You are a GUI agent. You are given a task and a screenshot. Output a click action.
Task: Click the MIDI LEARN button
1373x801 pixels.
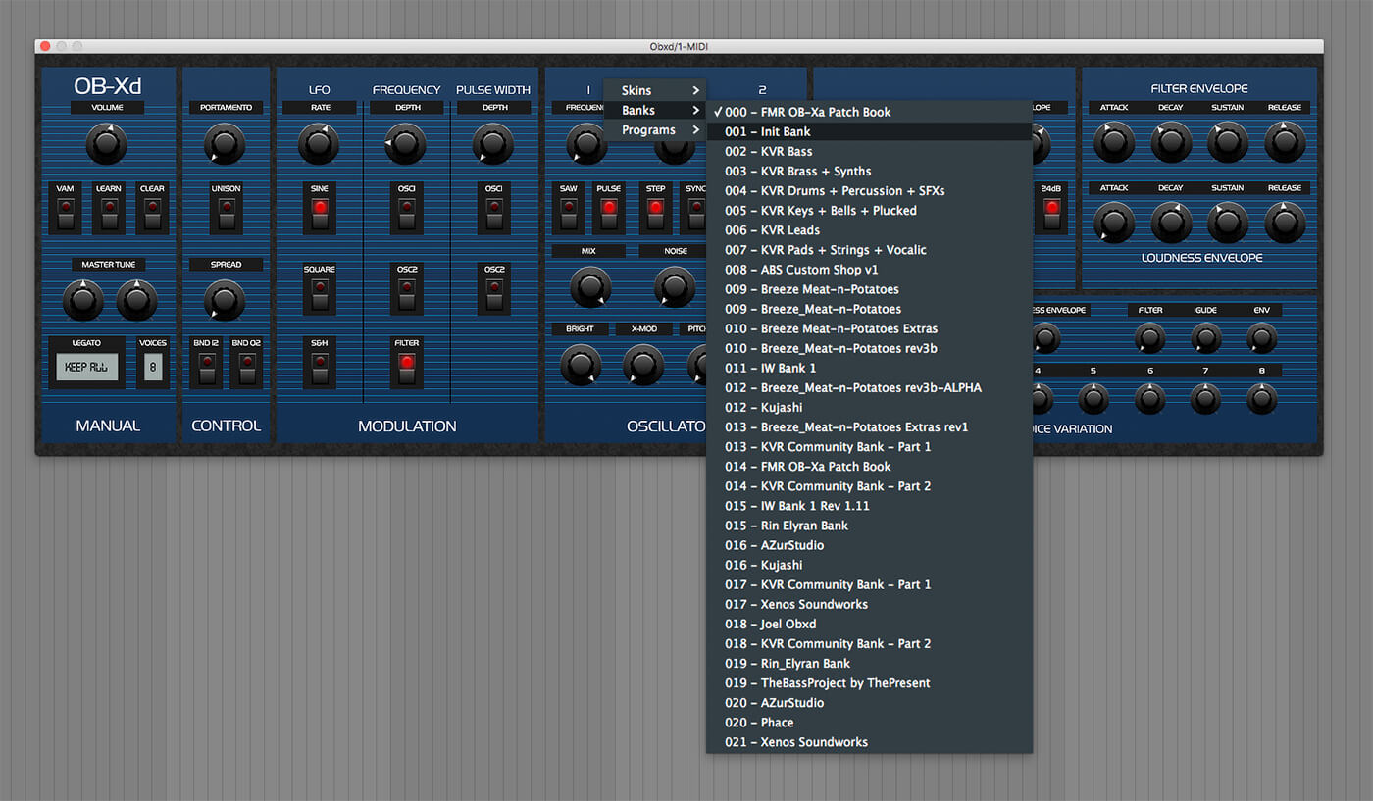point(108,209)
